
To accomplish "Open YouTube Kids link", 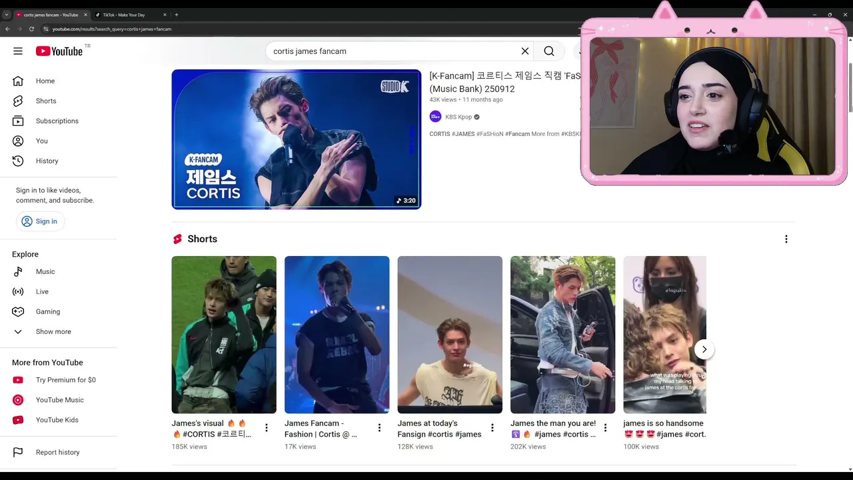I will 59,420.
